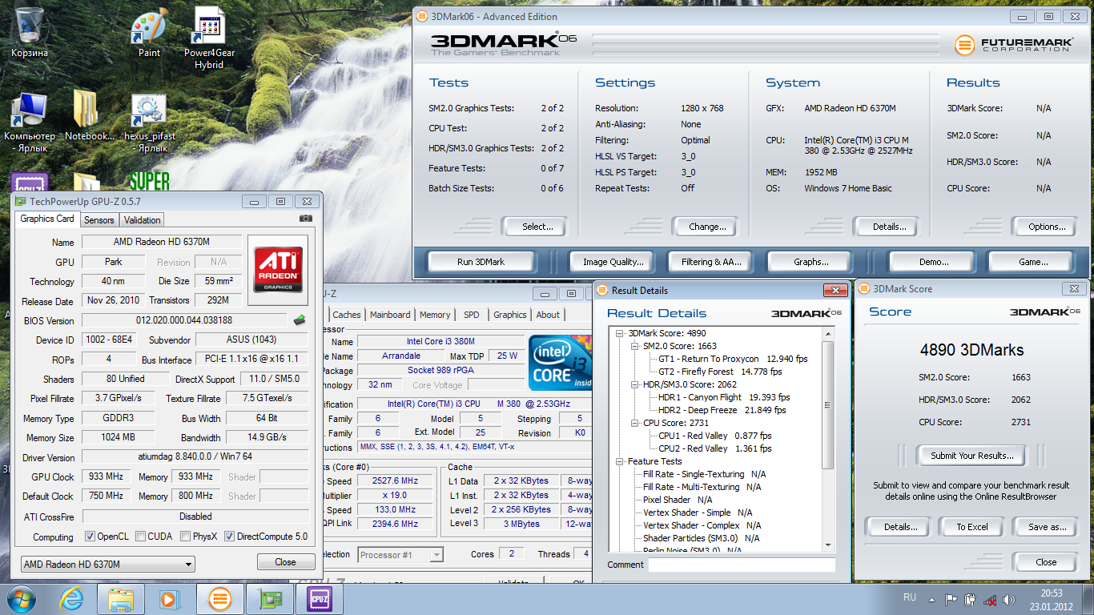
Task: Click Submit Your Results... button
Action: [971, 456]
